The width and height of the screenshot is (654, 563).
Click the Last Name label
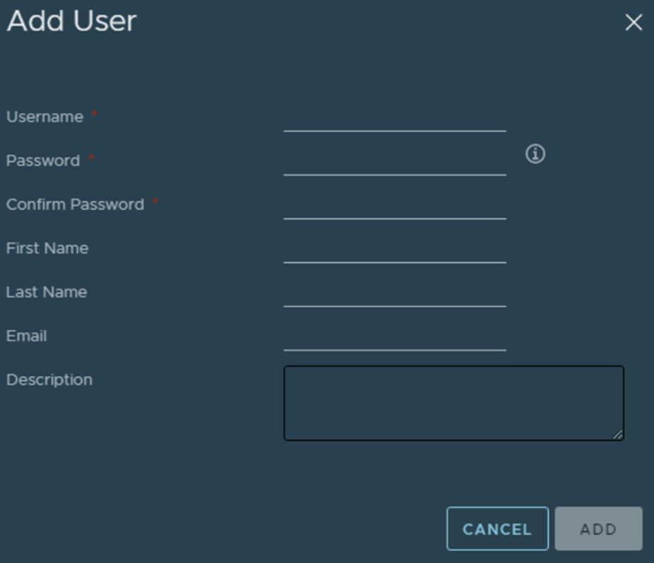click(x=47, y=292)
